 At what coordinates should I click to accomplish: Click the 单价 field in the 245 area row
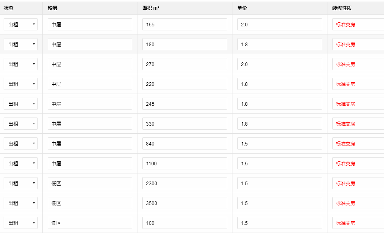[279, 104]
